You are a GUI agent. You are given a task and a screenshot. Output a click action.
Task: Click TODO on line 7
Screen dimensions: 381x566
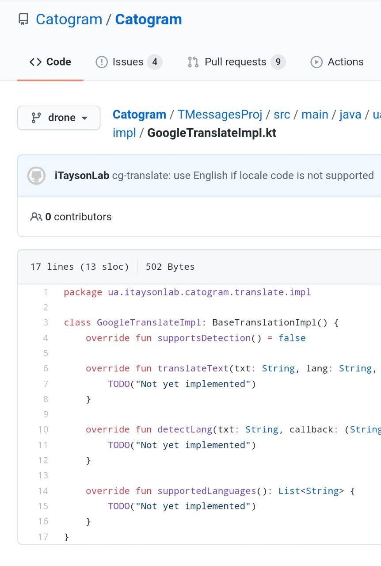119,384
